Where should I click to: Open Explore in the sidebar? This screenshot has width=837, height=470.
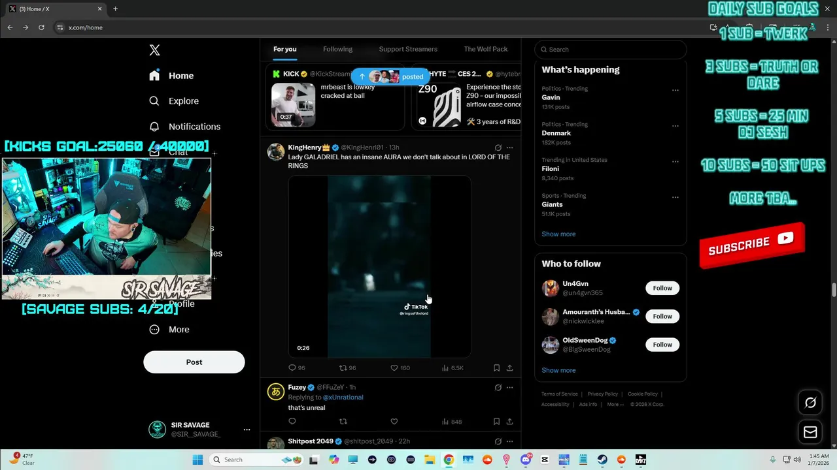tap(174, 101)
